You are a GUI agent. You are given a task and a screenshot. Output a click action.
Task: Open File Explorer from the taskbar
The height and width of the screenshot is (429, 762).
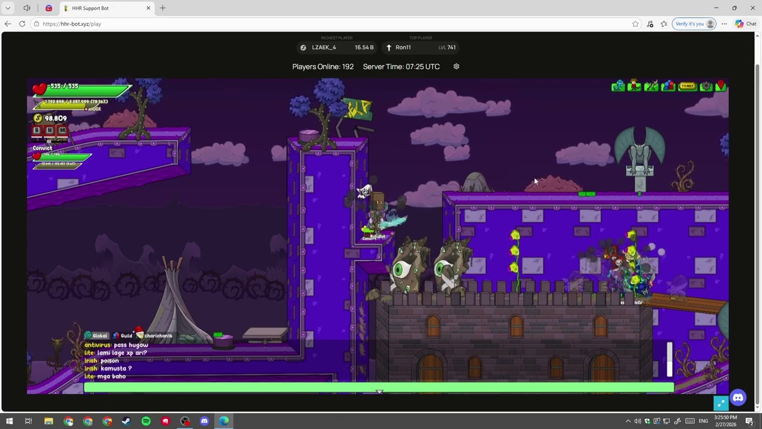pos(49,421)
